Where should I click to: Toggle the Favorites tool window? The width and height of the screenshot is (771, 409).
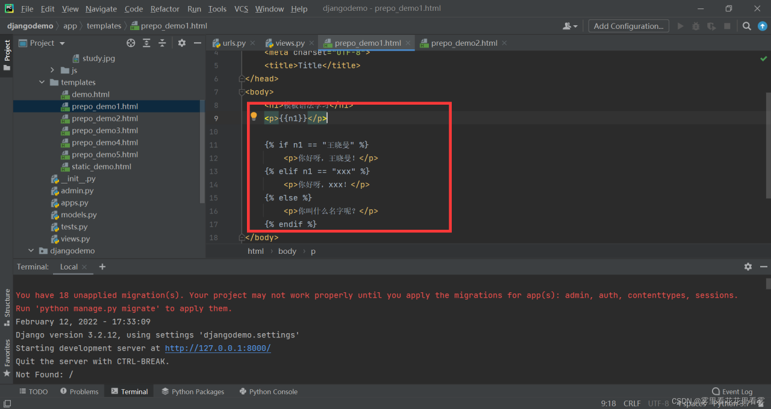click(x=7, y=357)
